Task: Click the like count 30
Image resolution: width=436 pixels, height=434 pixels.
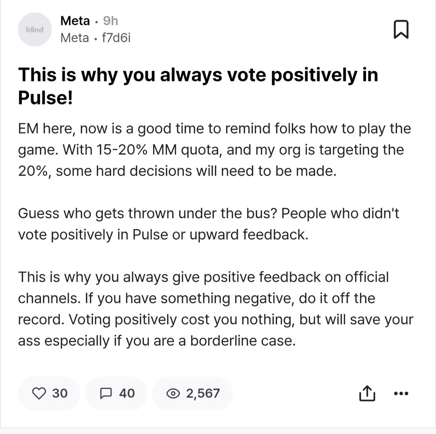Action: 60,393
